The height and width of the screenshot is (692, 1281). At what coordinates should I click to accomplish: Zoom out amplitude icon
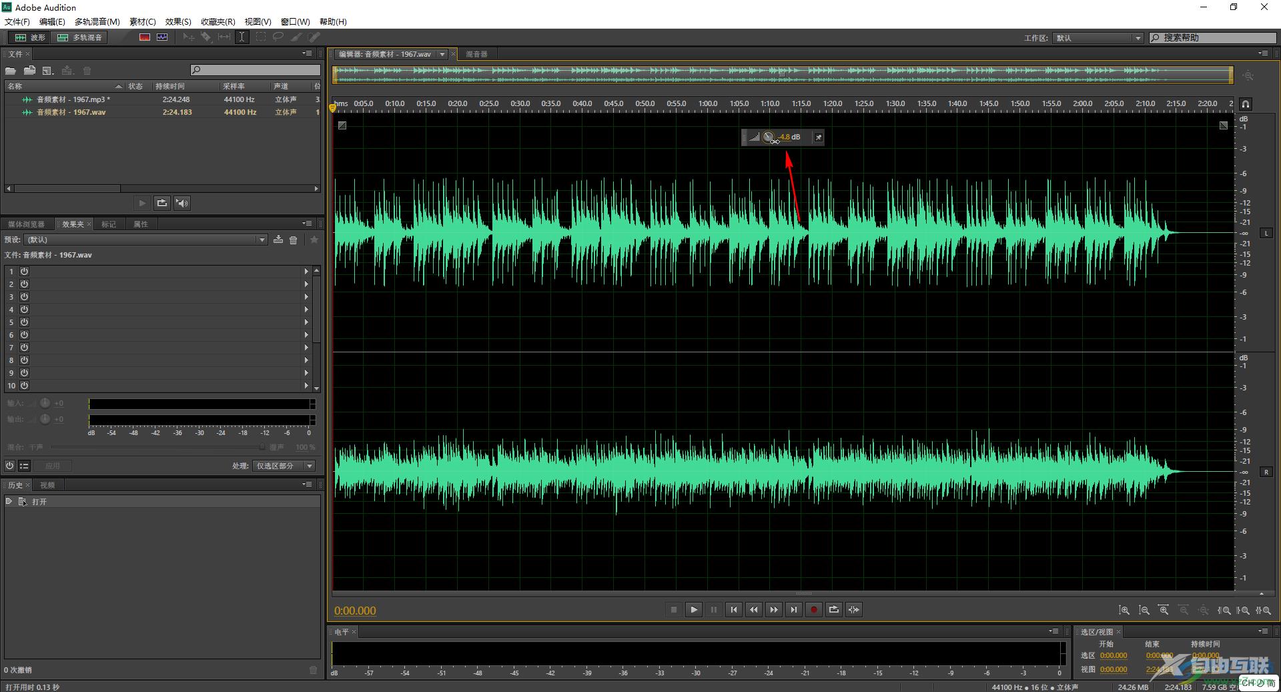[x=1144, y=611]
